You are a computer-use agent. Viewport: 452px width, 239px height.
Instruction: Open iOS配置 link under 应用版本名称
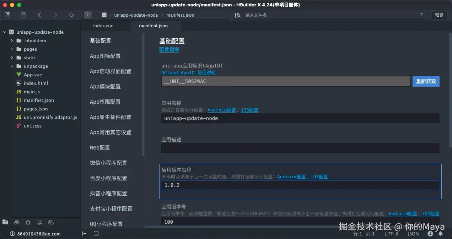click(x=319, y=176)
